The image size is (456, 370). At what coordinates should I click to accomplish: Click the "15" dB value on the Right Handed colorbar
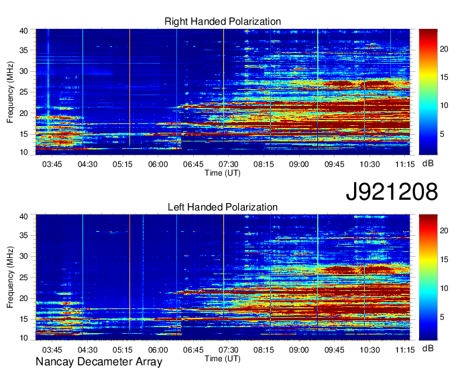point(444,77)
